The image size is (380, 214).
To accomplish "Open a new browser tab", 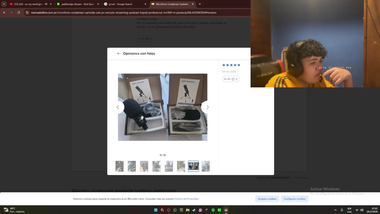I will click(x=199, y=4).
